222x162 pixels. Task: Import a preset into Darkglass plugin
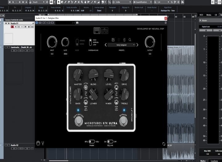click(x=124, y=40)
